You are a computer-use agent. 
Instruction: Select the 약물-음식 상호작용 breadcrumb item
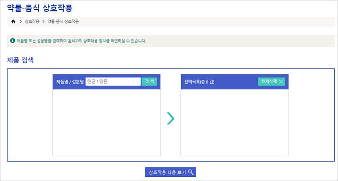click(63, 21)
